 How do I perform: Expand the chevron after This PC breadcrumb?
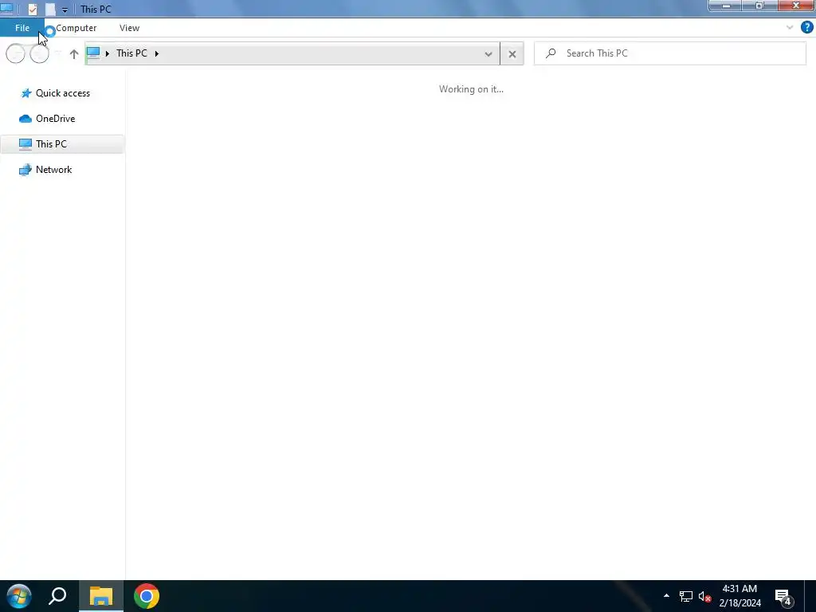(x=157, y=53)
